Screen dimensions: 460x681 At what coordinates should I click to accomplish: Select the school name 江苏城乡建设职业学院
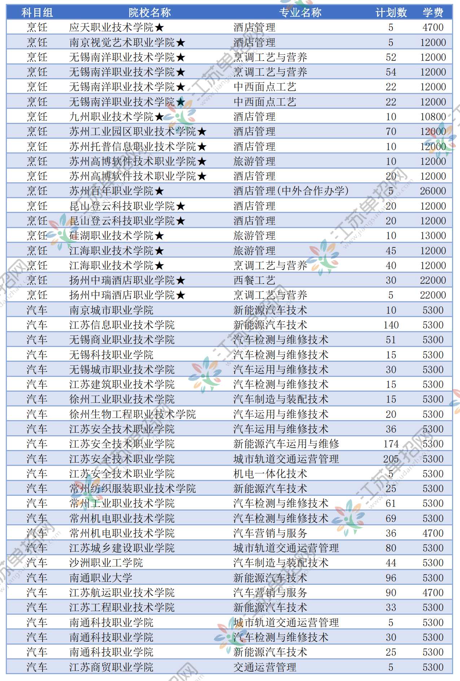[x=122, y=548]
